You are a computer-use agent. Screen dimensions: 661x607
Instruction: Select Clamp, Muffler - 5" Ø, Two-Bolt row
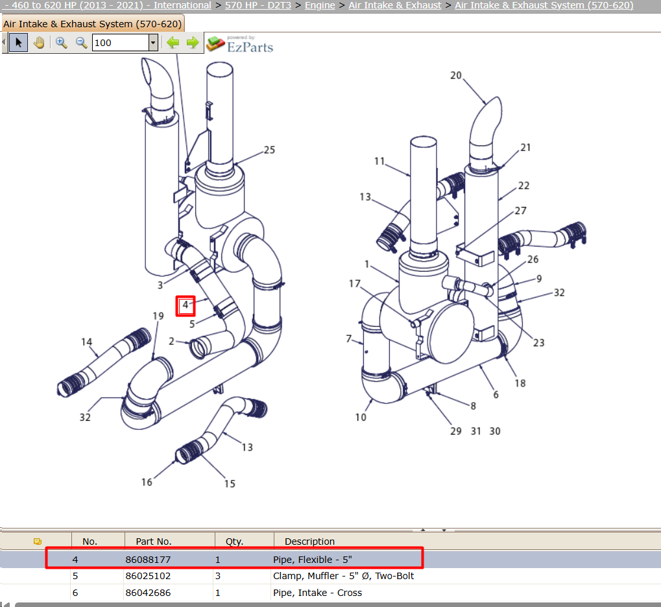331,576
